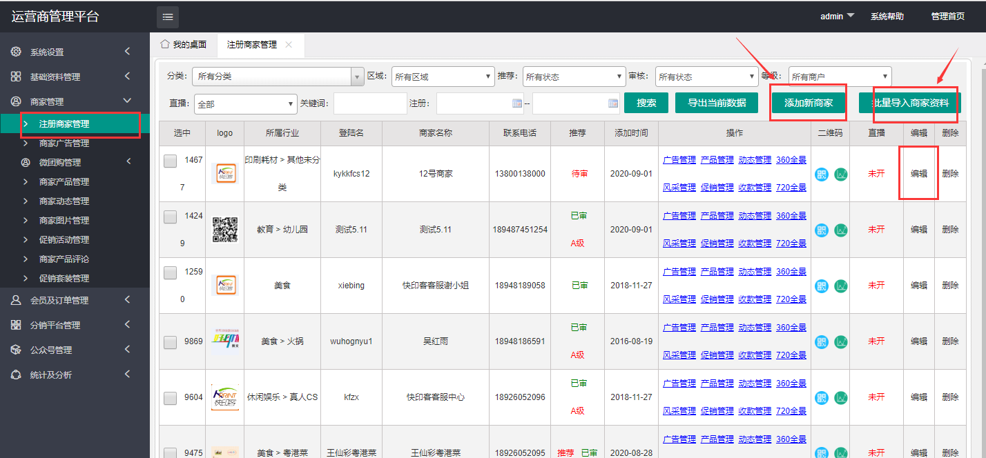Check the selection box for merchant 14677
986x458 pixels.
tap(170, 161)
